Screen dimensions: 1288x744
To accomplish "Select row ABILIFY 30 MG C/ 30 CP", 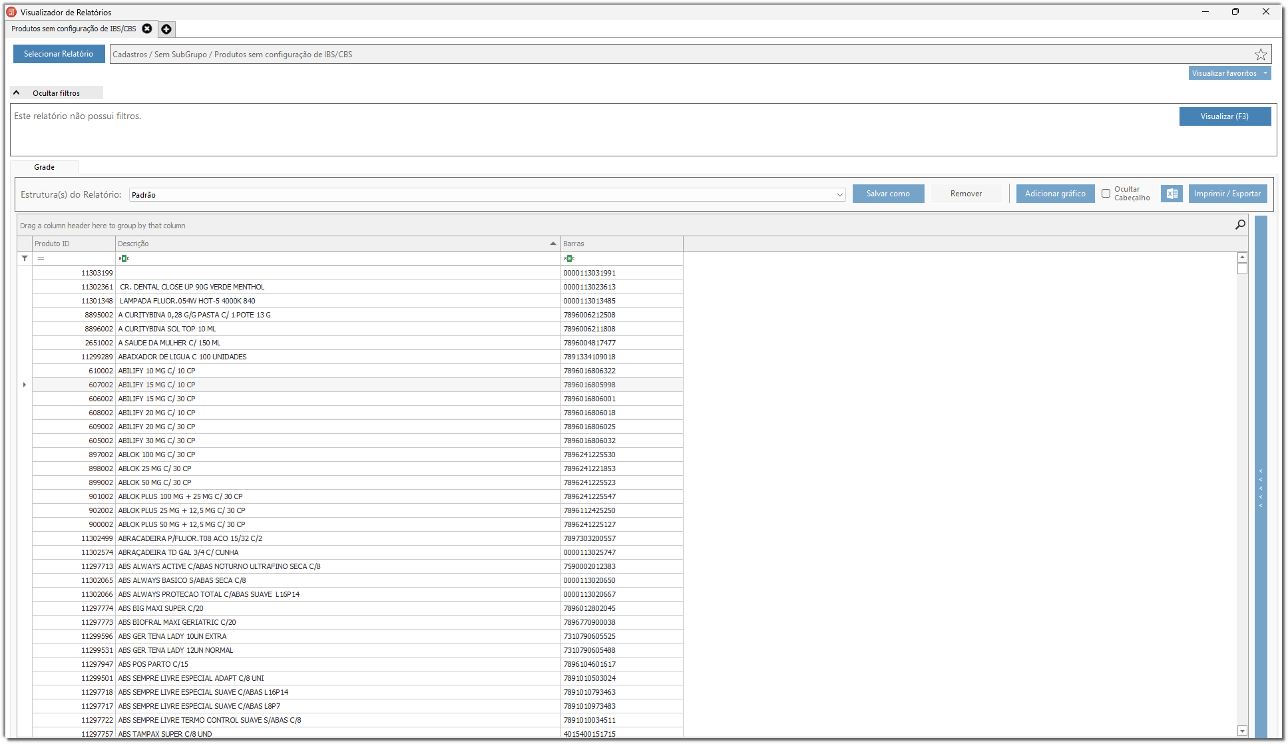I will click(x=357, y=441).
